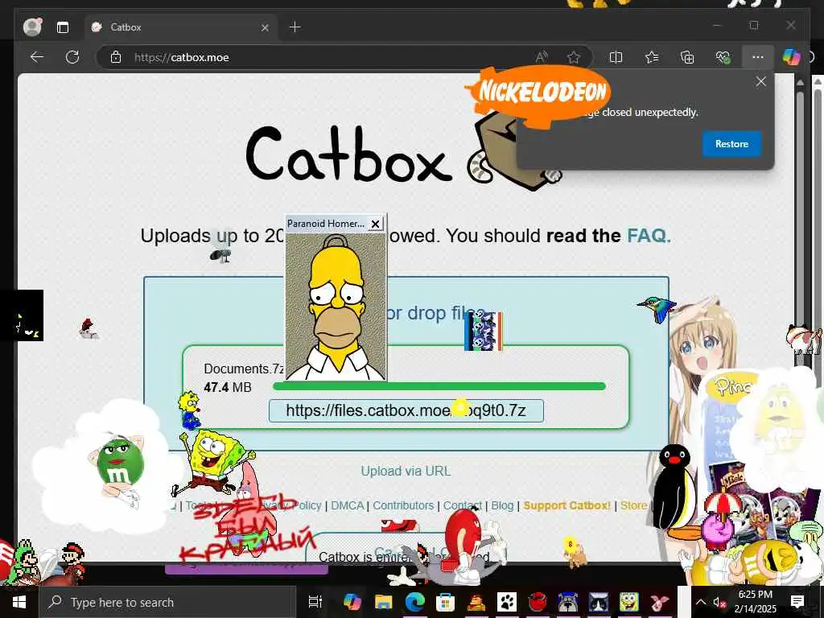Open Read aloud in address bar
This screenshot has height=618, width=824.
coord(542,57)
